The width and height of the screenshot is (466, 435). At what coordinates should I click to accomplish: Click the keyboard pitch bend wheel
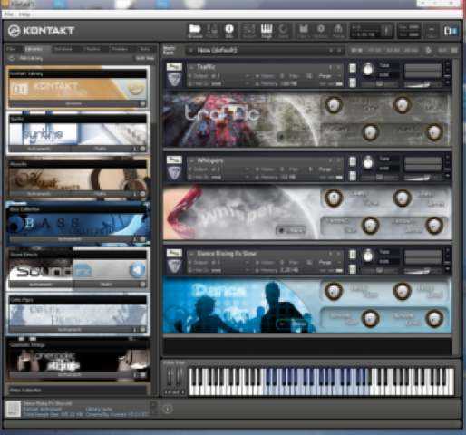coord(170,376)
